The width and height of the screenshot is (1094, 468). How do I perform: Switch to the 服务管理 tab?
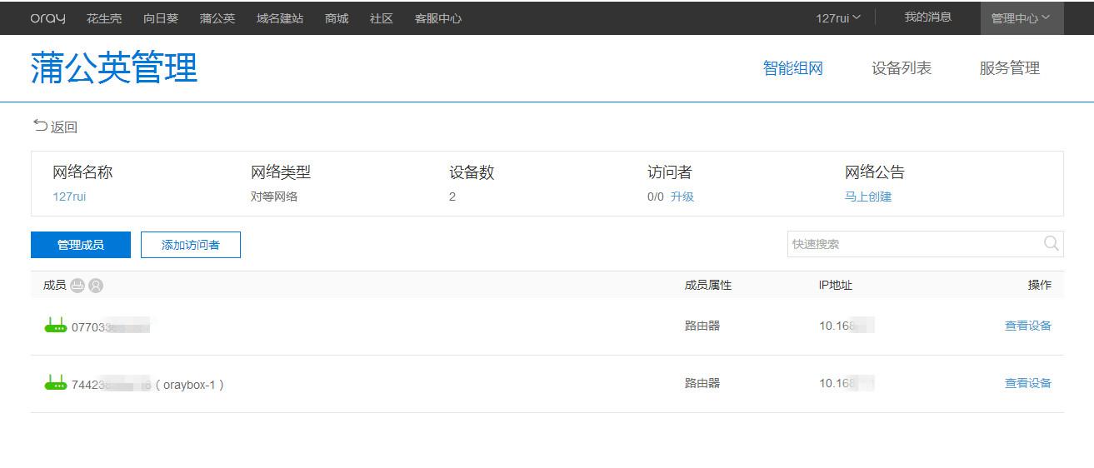(x=1010, y=68)
